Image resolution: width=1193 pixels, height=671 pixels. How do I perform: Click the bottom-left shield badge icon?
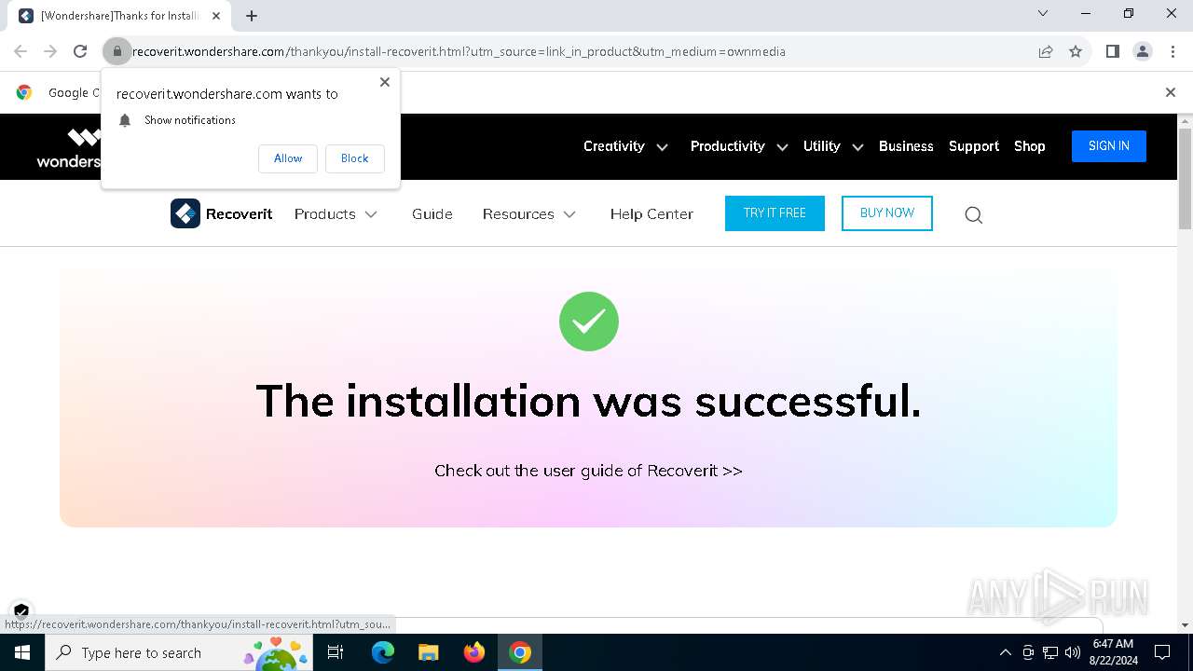pos(21,611)
